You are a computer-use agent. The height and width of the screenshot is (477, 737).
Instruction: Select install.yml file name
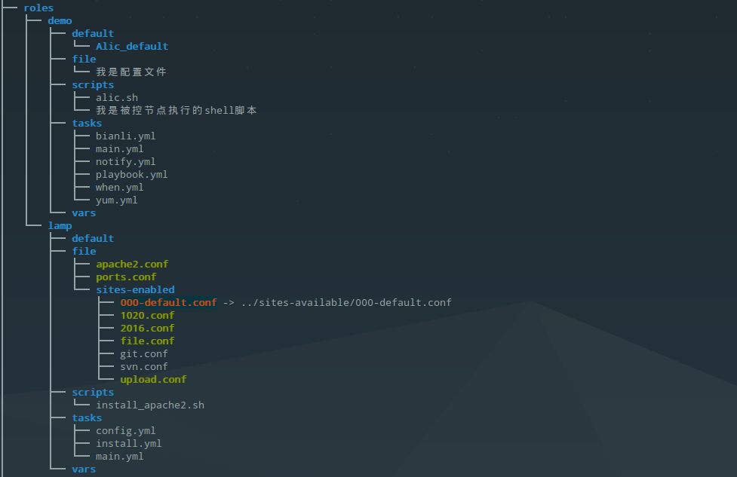(x=129, y=444)
